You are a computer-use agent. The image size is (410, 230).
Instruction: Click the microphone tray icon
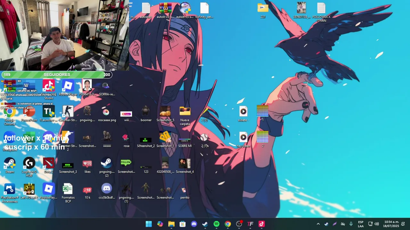click(351, 224)
